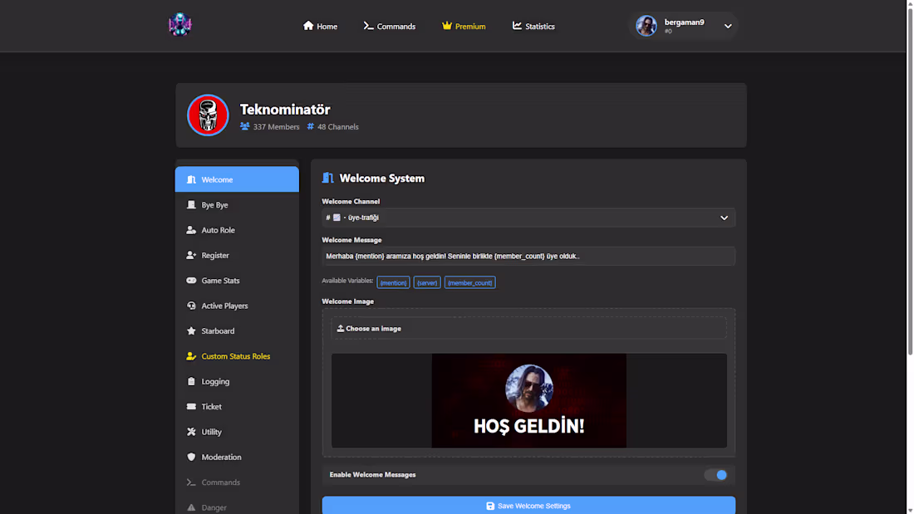Open the Premium page link
This screenshot has width=914, height=514.
[x=464, y=27]
